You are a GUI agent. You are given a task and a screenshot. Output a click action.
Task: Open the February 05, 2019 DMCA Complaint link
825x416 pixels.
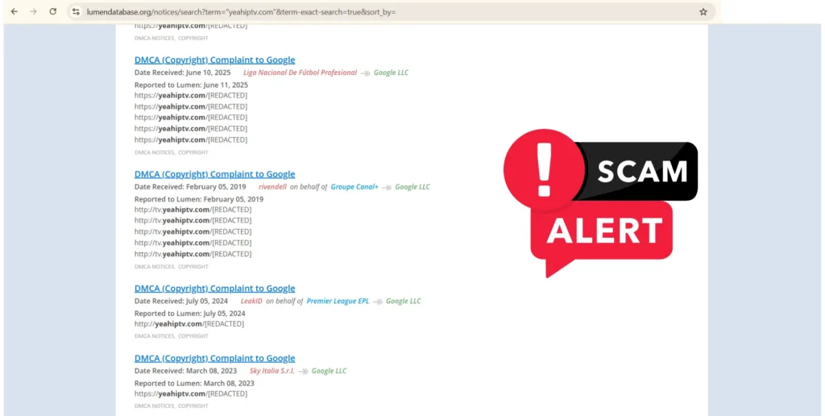pyautogui.click(x=214, y=174)
